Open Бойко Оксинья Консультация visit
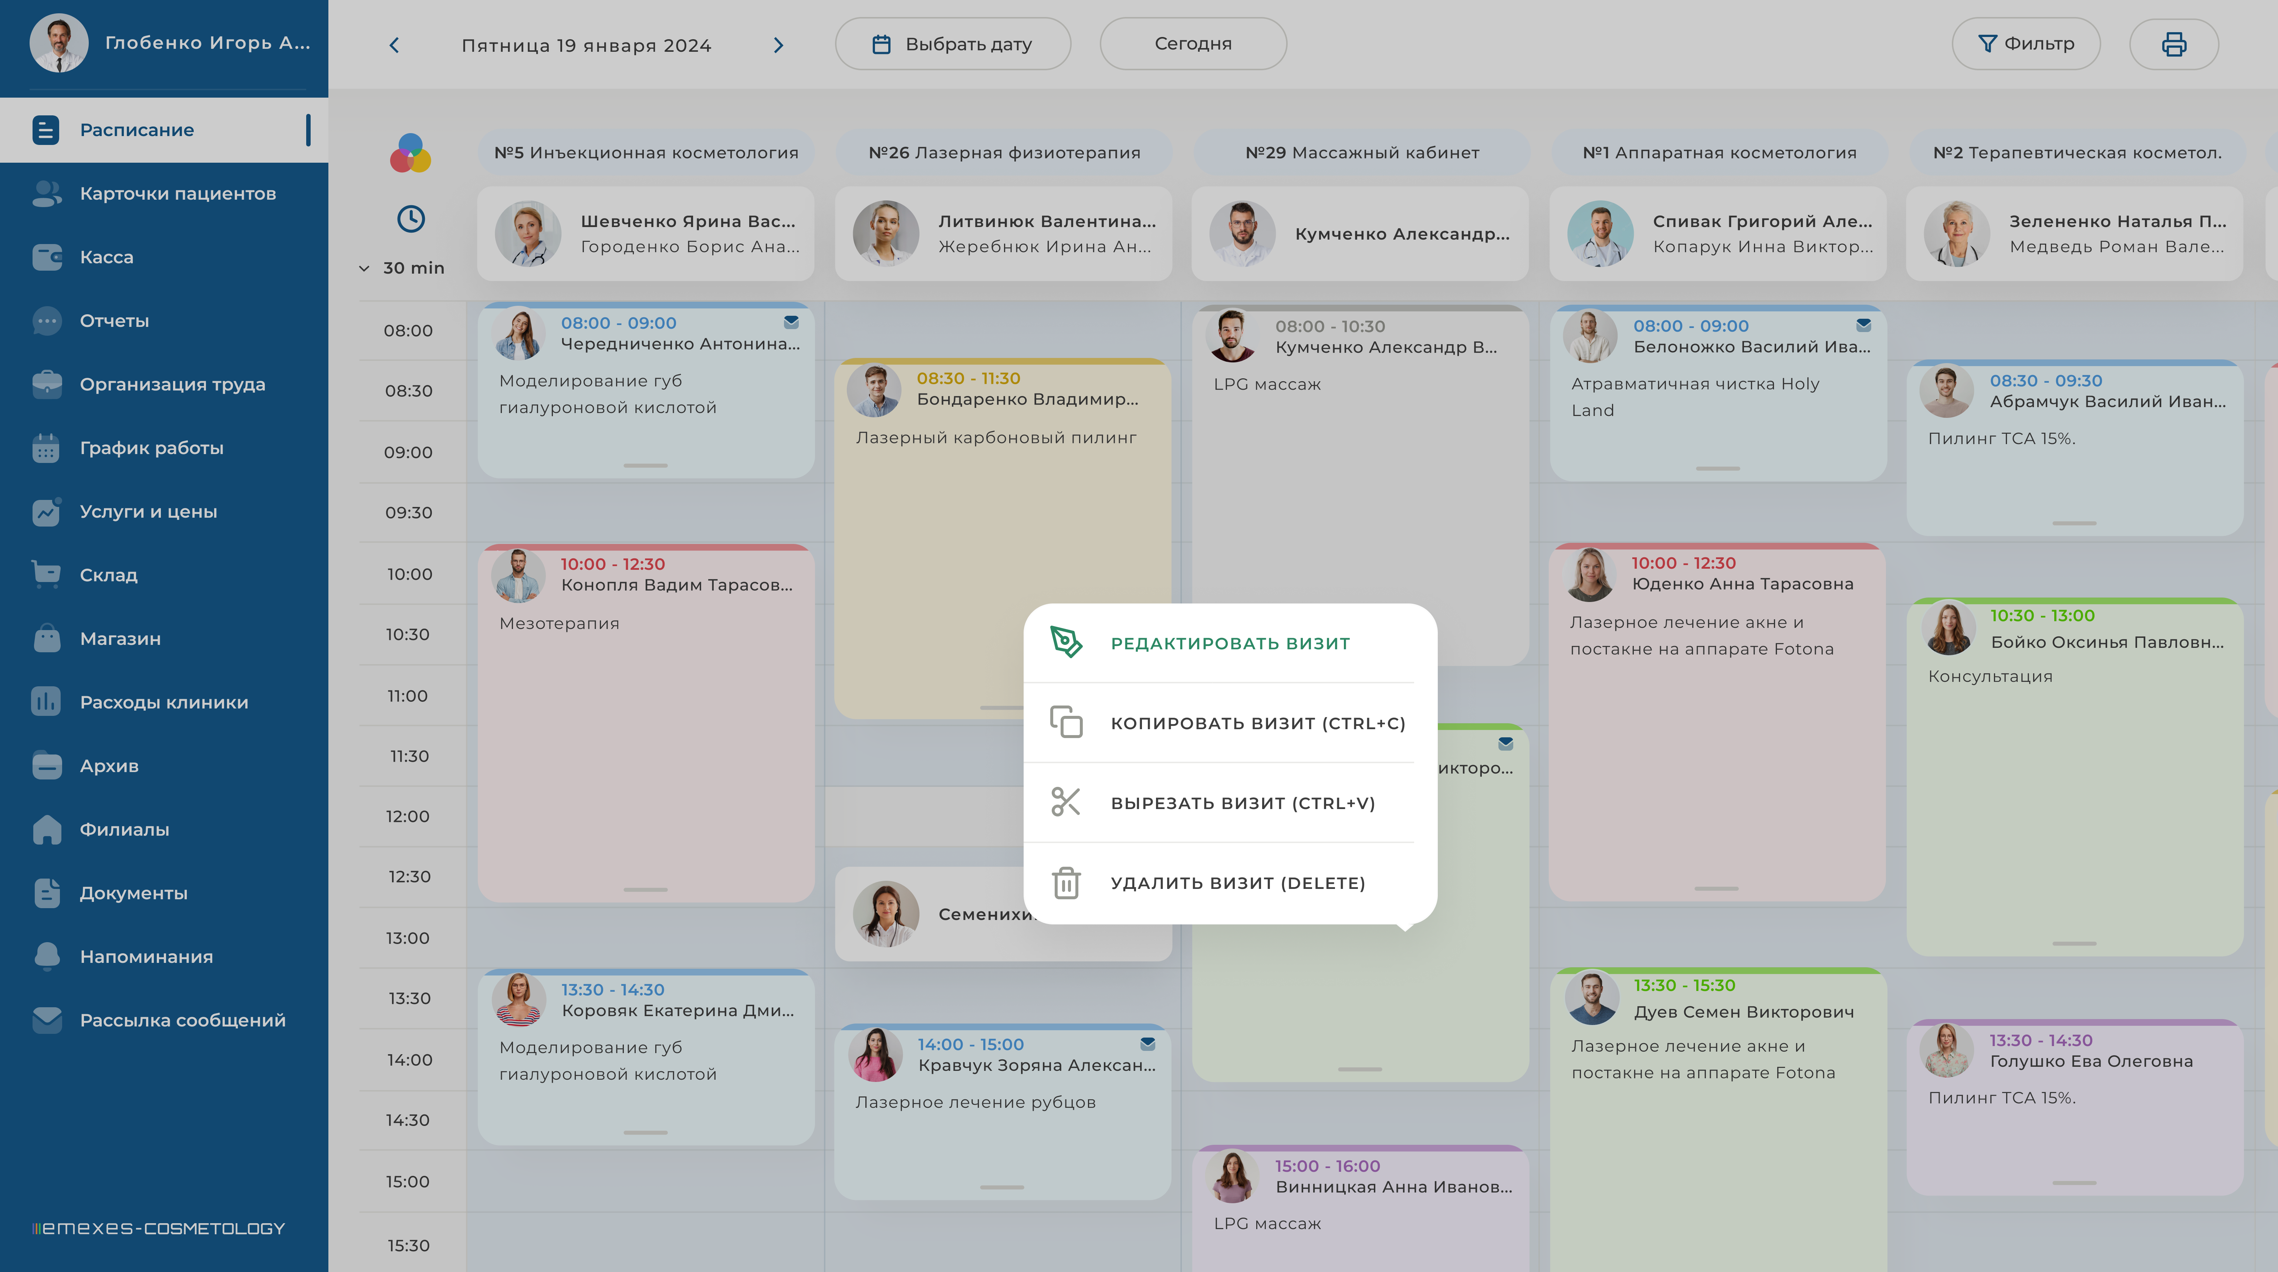This screenshot has height=1272, width=2278. tap(2075, 777)
